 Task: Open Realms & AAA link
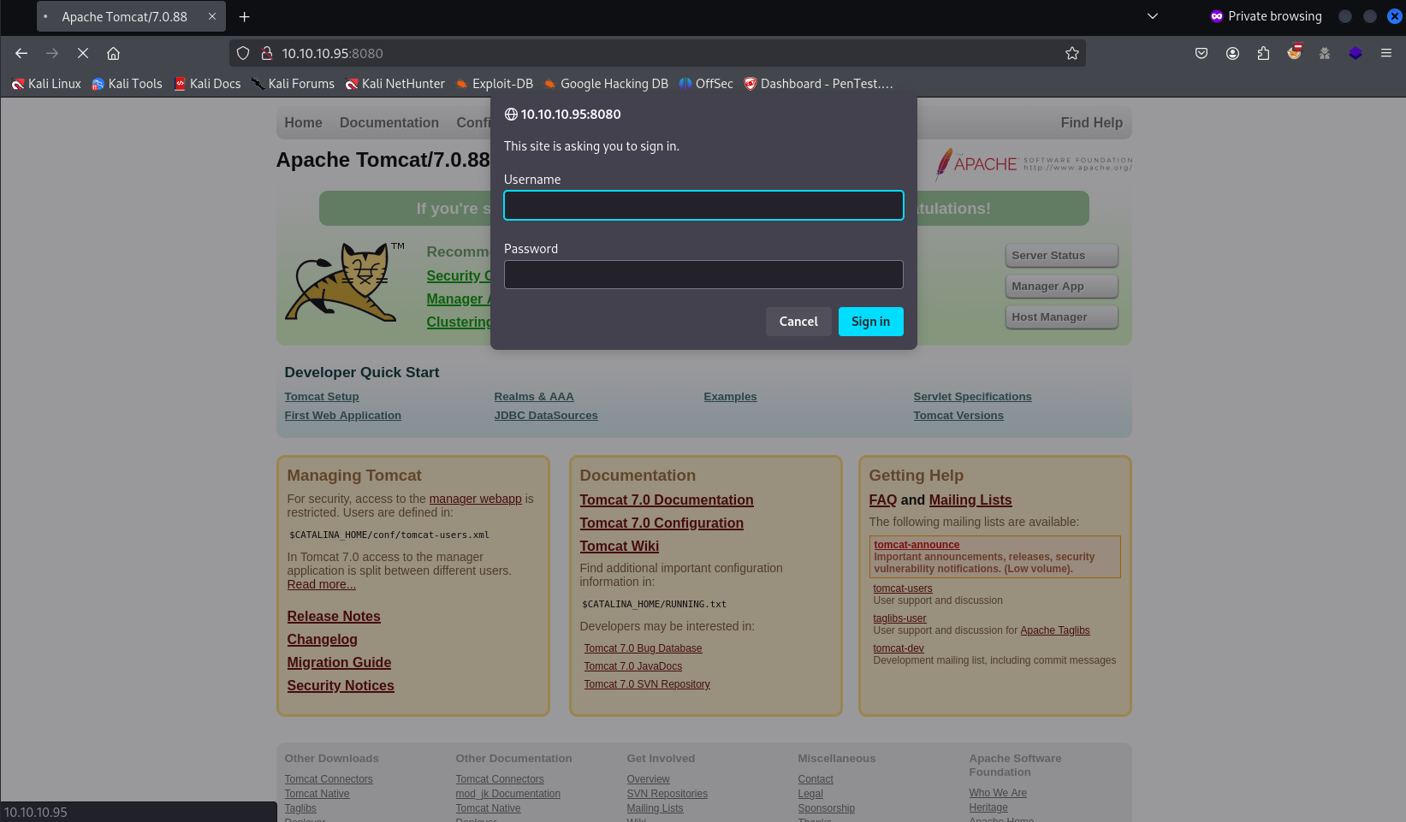[x=534, y=397]
